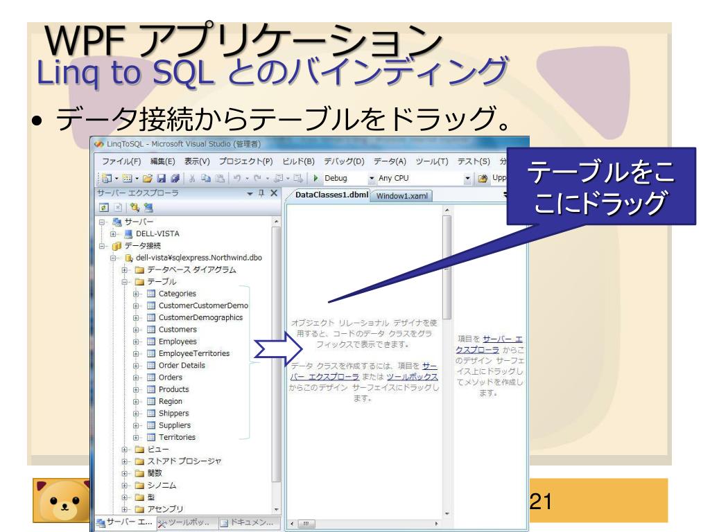This screenshot has width=710, height=532.
Task: Select the Territories table
Action: [177, 438]
